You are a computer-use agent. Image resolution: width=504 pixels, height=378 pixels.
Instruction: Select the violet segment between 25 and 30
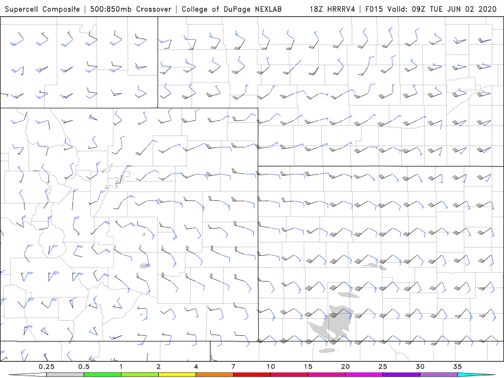401,375
